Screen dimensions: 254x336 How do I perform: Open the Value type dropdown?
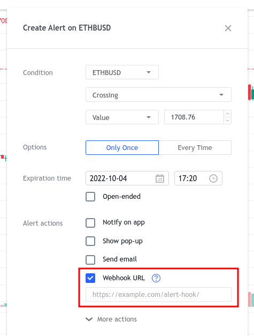click(122, 117)
